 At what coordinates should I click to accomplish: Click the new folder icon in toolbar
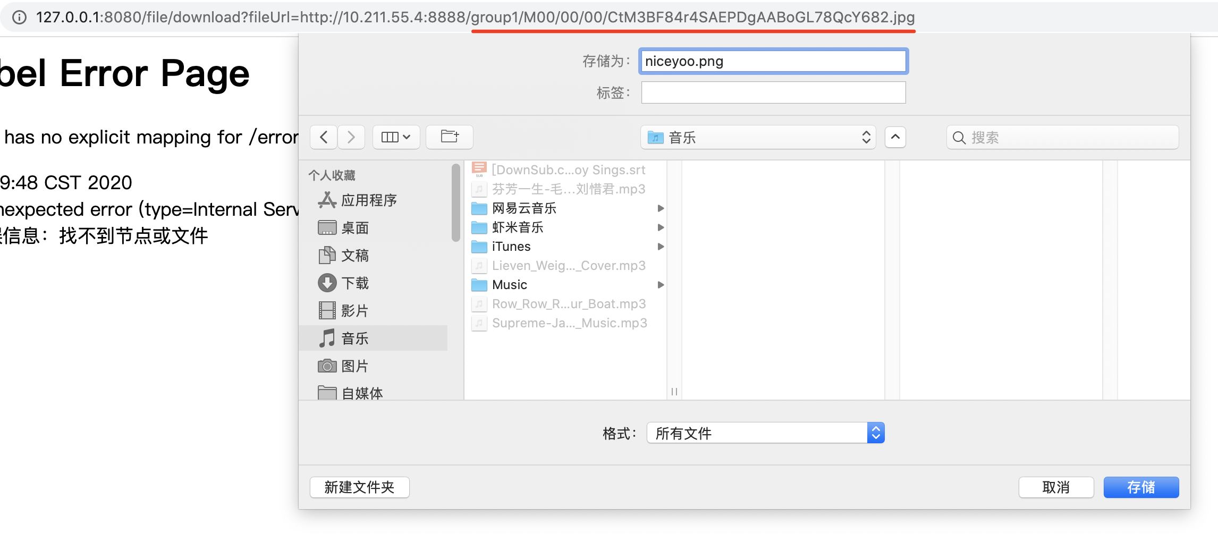point(449,137)
